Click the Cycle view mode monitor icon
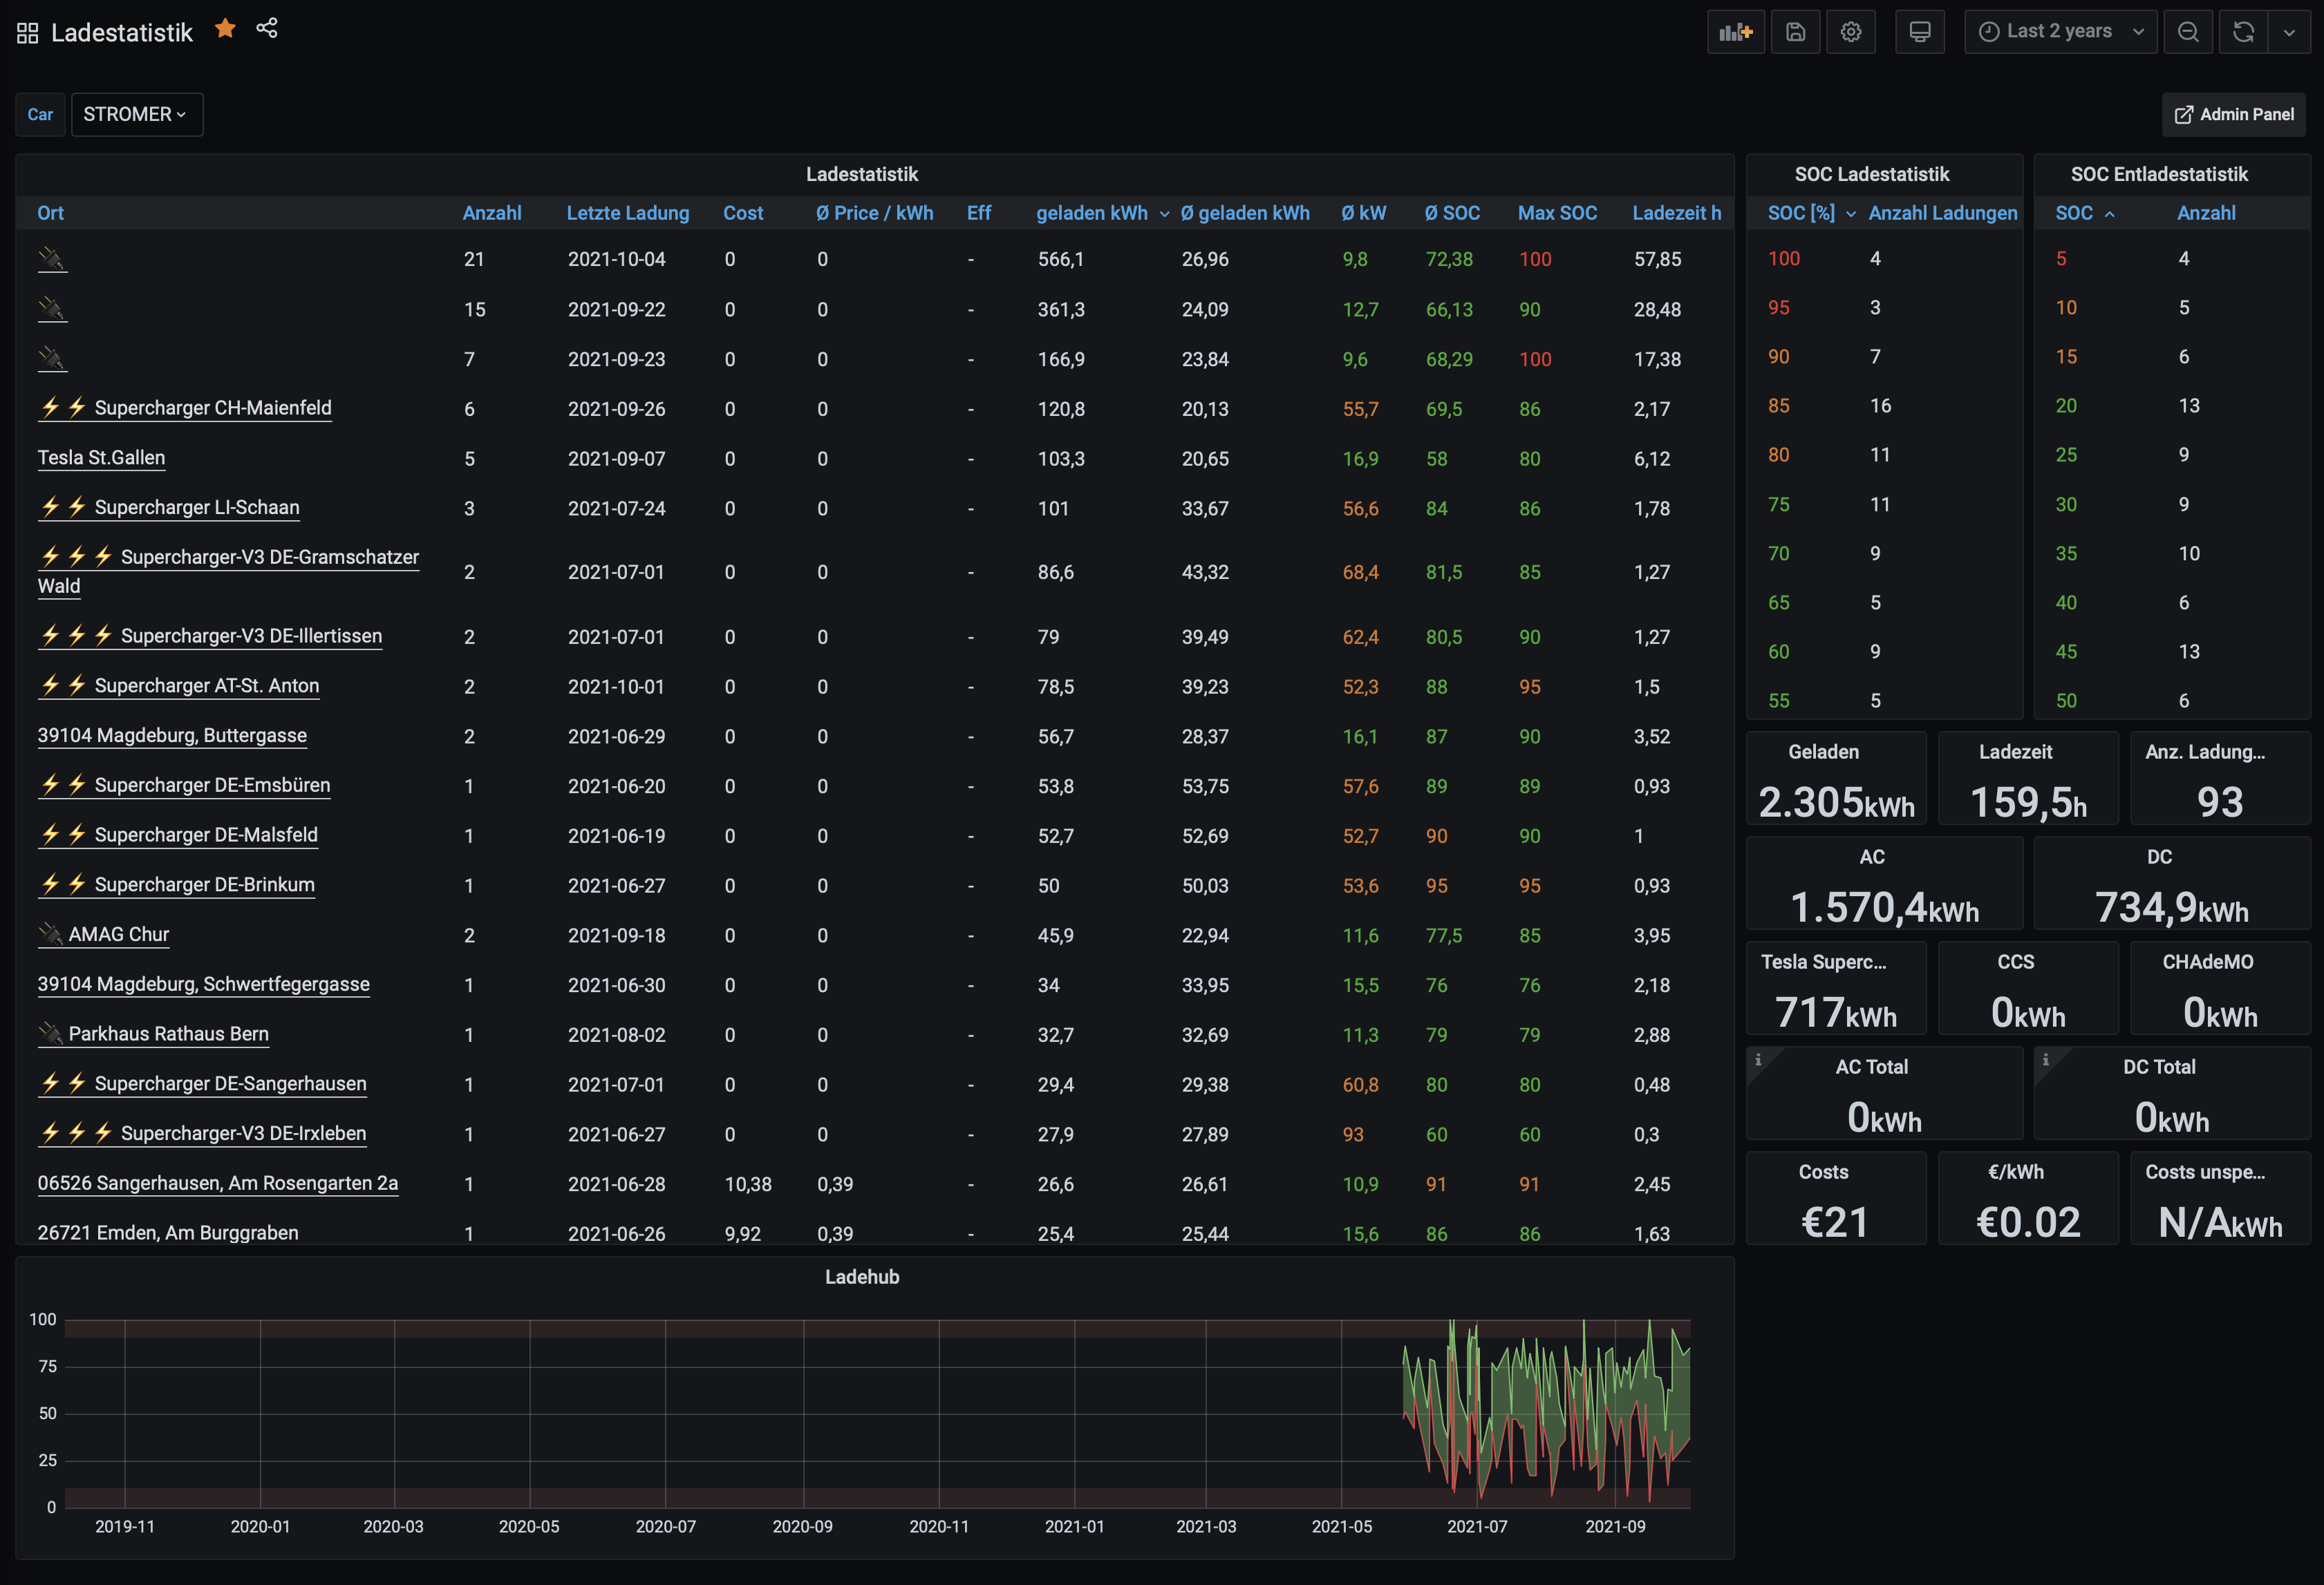This screenshot has width=2324, height=1585. click(1919, 32)
